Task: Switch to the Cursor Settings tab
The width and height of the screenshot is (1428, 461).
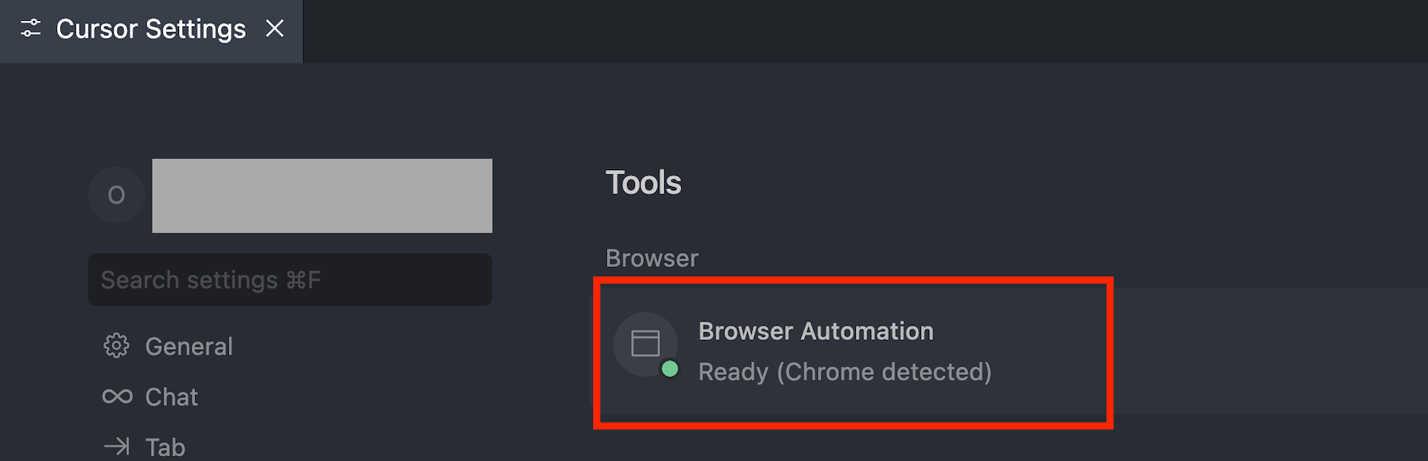Action: [x=151, y=30]
